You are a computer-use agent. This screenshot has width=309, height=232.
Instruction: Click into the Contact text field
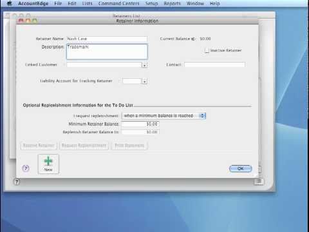pos(214,64)
